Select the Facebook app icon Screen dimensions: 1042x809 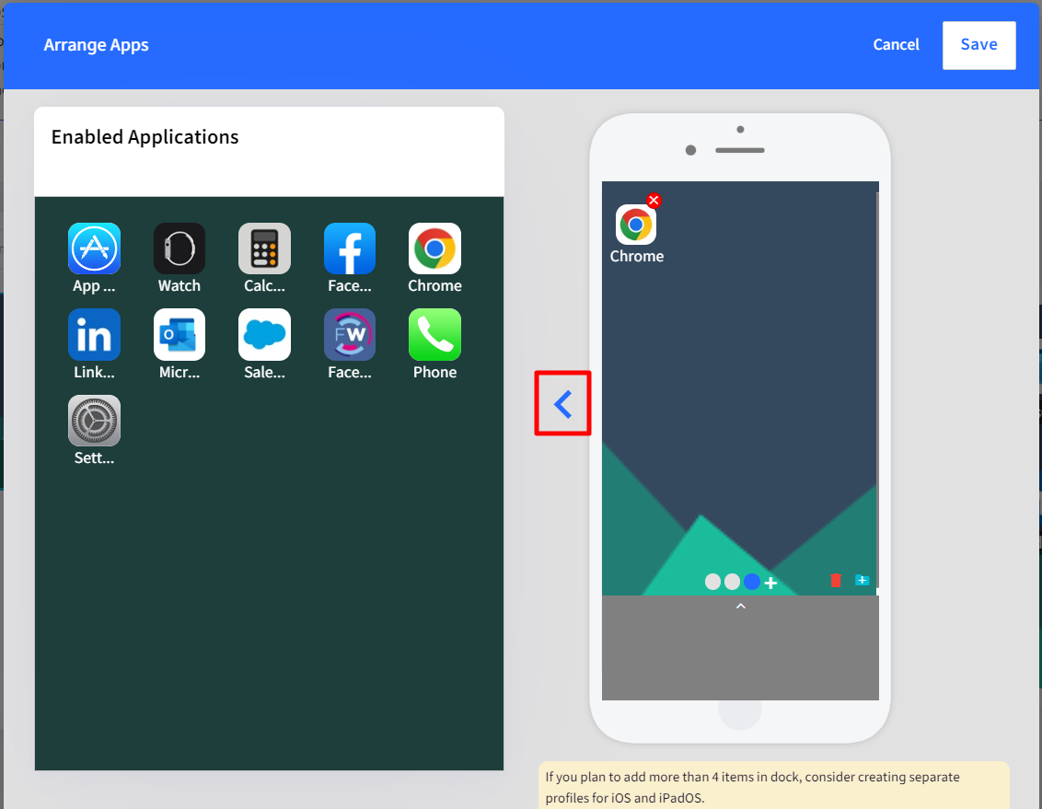350,248
